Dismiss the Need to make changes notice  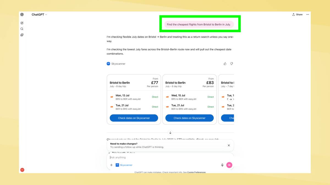click(x=229, y=145)
